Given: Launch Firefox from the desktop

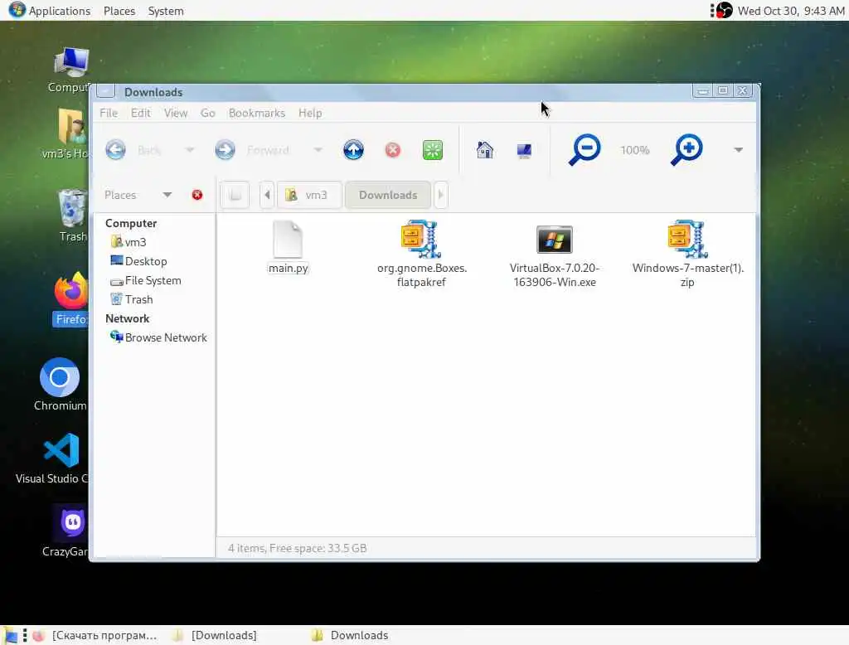Looking at the screenshot, I should tap(71, 290).
